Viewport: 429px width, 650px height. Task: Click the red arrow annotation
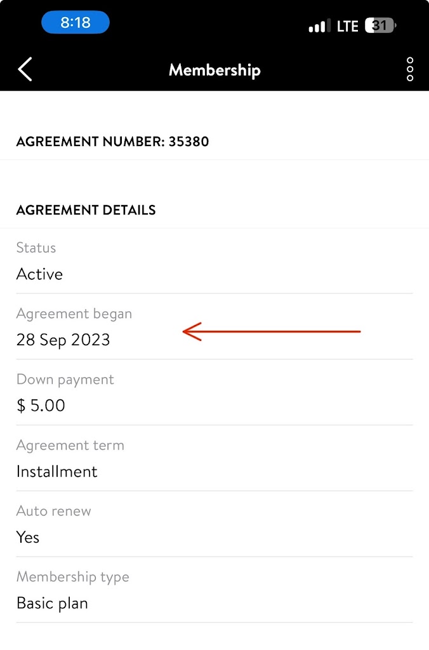click(x=271, y=331)
